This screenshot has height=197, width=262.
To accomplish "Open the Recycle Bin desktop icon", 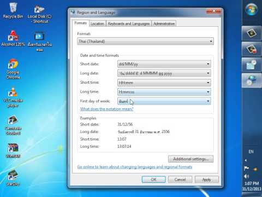I will (13, 10).
